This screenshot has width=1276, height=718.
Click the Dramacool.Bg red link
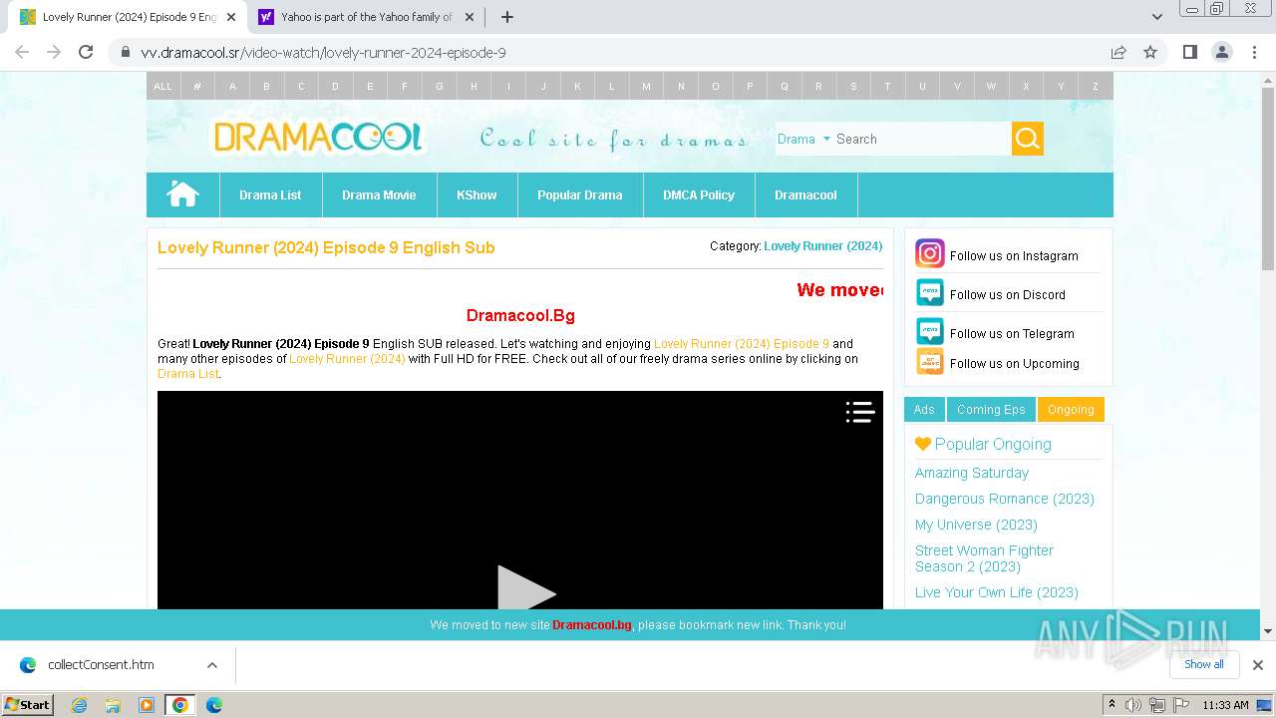point(520,315)
